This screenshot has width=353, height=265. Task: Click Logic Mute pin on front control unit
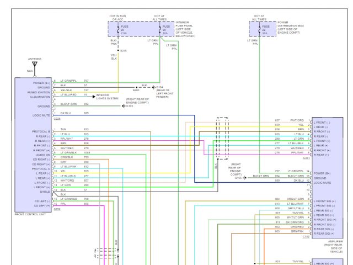pyautogui.click(x=41, y=115)
